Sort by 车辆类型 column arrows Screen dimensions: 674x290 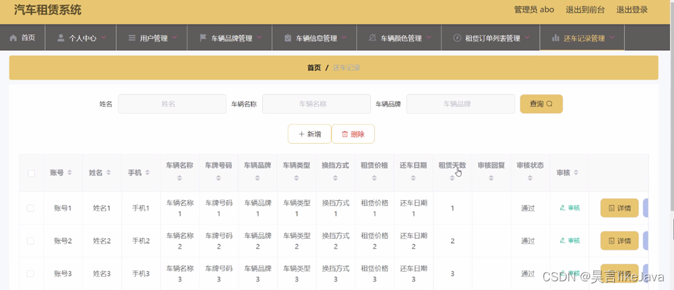(x=296, y=178)
